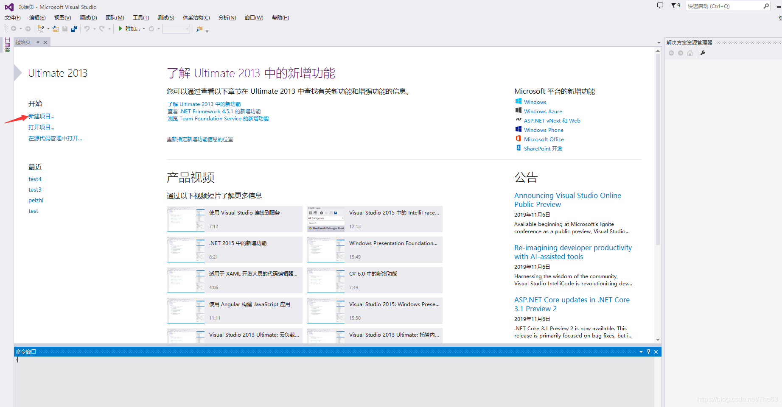Viewport: 782px width, 407px height.
Task: Click Solution Explorer Back arrow
Action: (671, 53)
